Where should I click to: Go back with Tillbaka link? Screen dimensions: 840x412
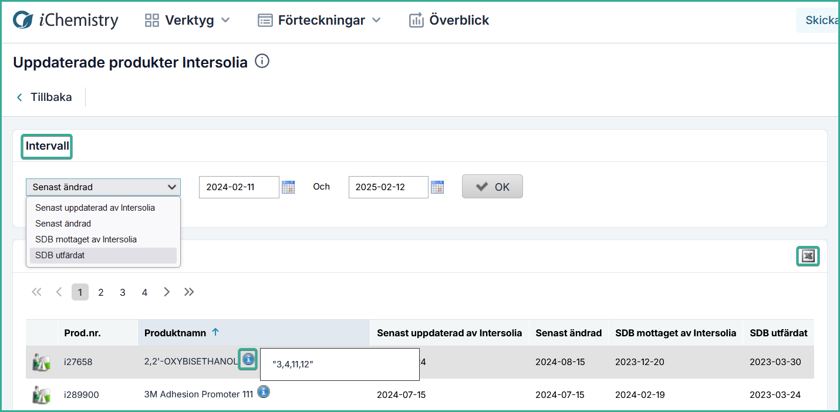(x=44, y=97)
